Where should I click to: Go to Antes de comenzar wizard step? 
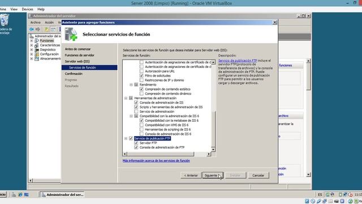[77, 49]
